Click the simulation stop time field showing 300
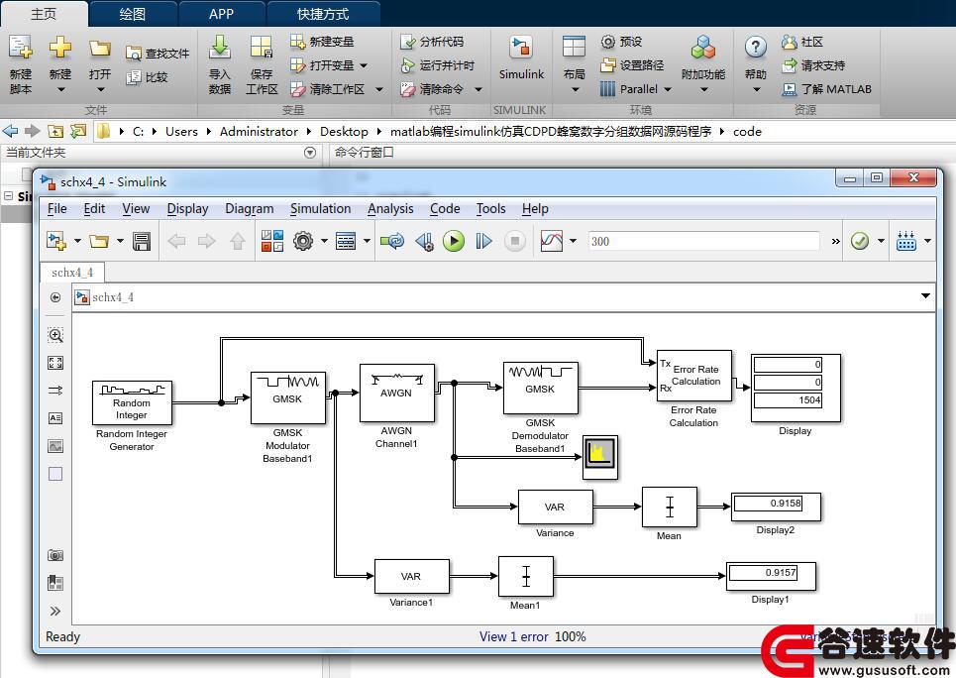956x678 pixels. (703, 241)
